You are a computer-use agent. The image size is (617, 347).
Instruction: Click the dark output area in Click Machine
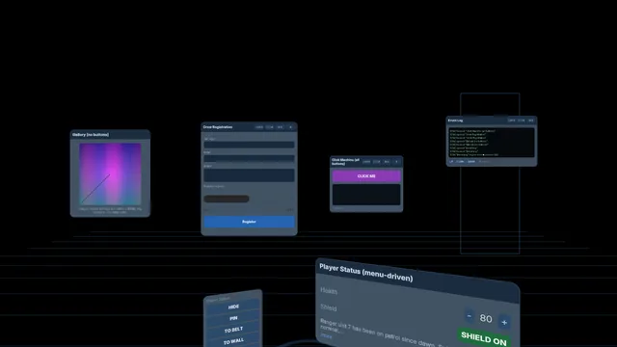coord(366,195)
